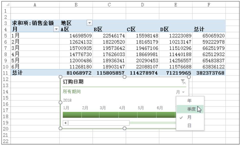Select the 3月 segment on the timeline bar
This screenshot has height=147, width=242.
(x=109, y=115)
